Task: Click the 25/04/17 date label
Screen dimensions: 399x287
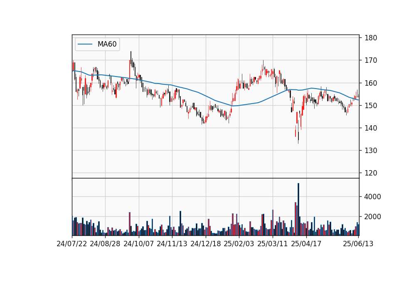Action: [x=306, y=244]
